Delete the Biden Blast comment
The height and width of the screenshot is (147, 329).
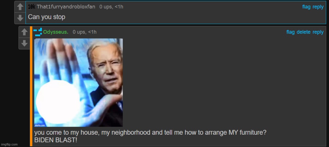click(303, 32)
